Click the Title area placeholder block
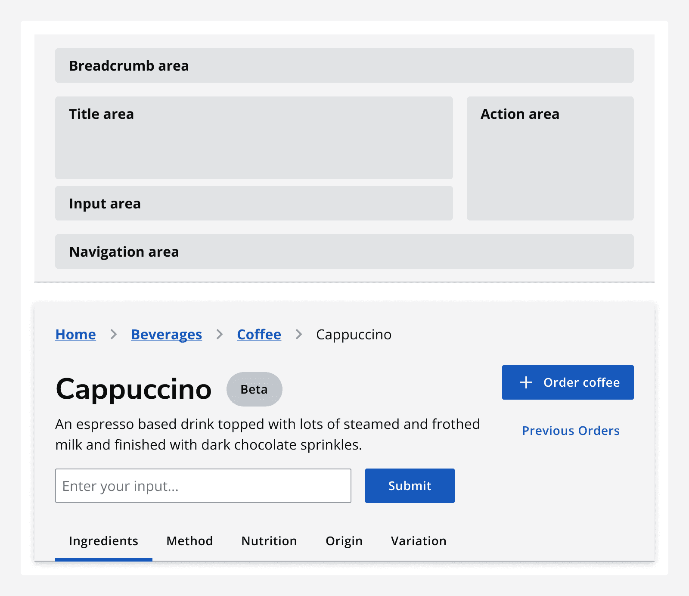Viewport: 689px width, 596px height. point(254,137)
